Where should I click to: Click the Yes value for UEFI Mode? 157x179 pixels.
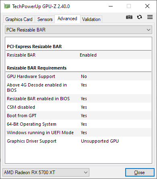coord(84,133)
